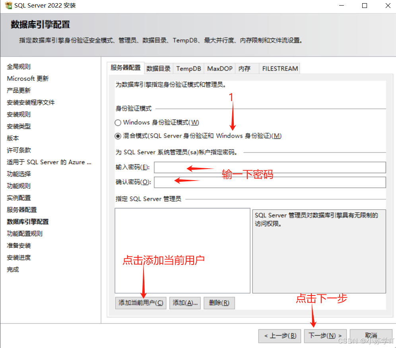Select 准备安装 step in sidebar
This screenshot has height=348, width=396.
click(19, 246)
